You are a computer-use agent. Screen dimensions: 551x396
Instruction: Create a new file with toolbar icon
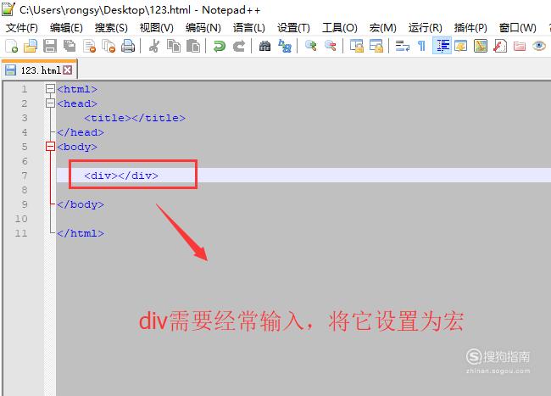point(12,46)
